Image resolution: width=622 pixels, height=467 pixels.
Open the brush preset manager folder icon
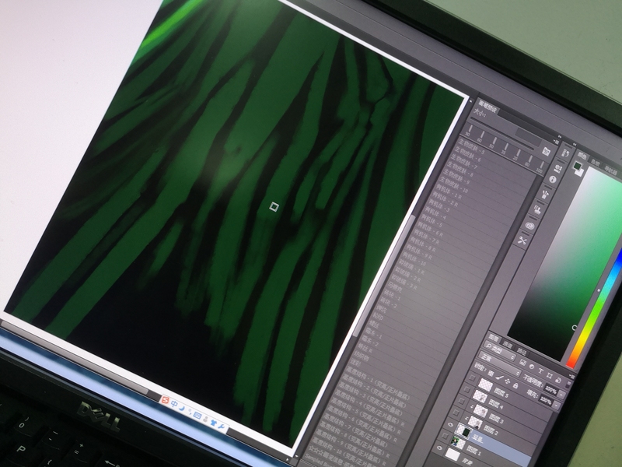(547, 151)
